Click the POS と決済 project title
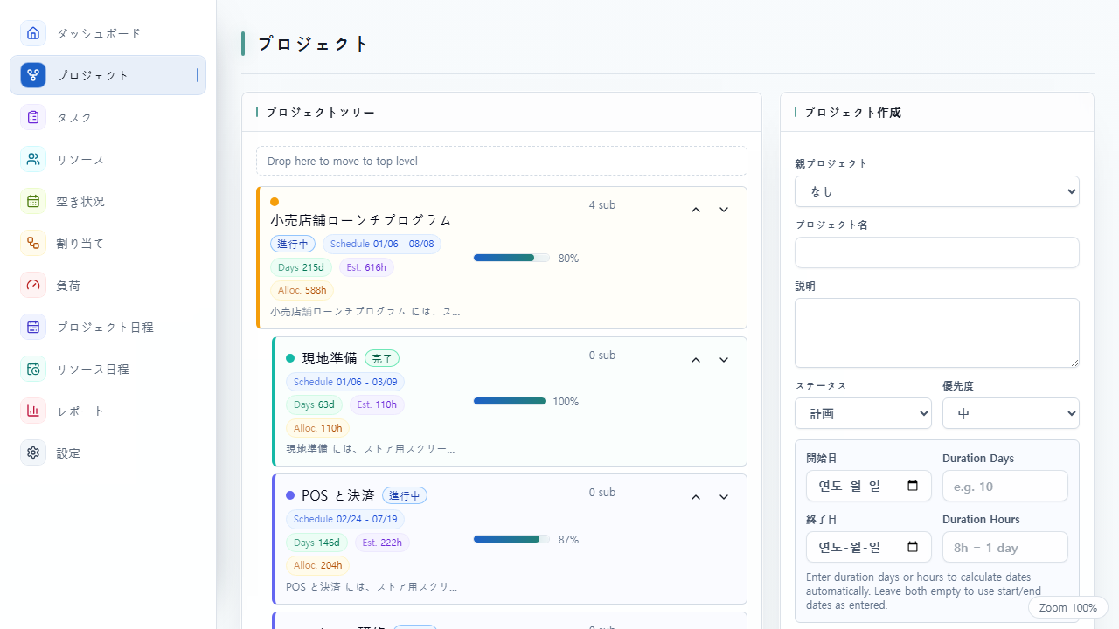Viewport: 1119px width, 629px height. pos(338,495)
